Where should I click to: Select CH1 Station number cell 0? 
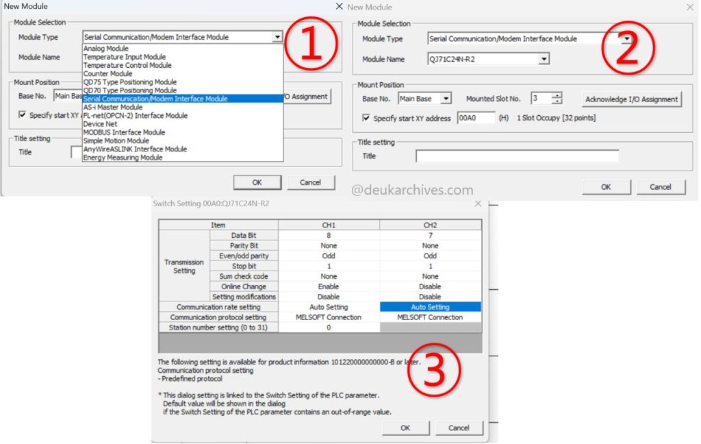point(329,328)
